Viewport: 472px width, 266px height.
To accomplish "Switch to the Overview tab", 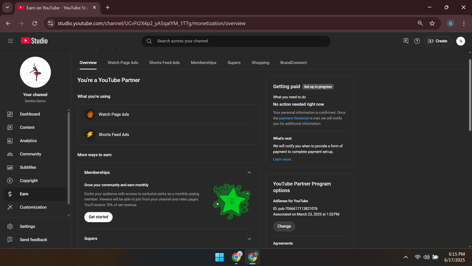I will 88,63.
